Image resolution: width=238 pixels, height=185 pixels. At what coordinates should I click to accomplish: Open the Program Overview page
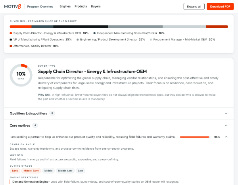click(40, 6)
